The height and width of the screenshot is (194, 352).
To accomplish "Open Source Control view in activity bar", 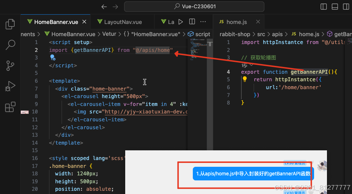I will tap(10, 66).
